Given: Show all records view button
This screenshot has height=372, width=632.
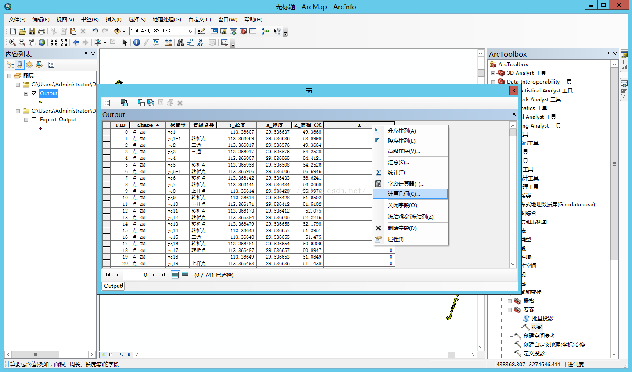Looking at the screenshot, I should pyautogui.click(x=176, y=275).
